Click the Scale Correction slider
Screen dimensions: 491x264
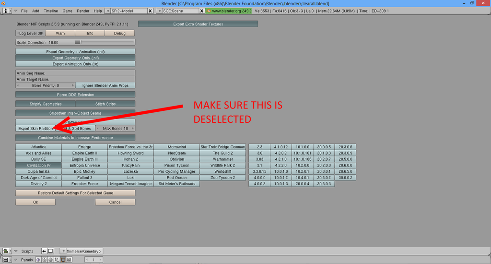tap(75, 42)
